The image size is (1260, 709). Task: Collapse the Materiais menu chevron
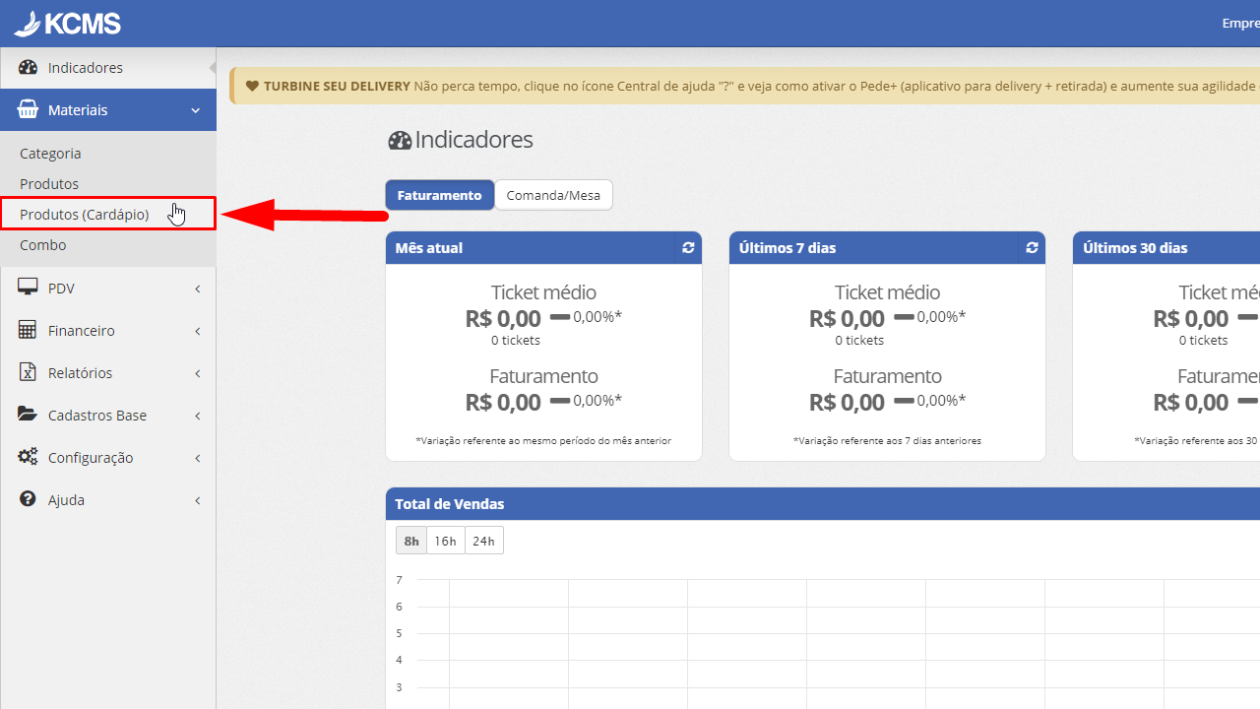pyautogui.click(x=196, y=110)
